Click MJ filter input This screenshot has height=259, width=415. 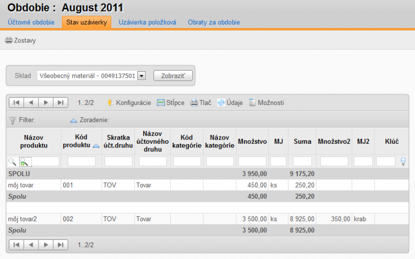coord(278,161)
